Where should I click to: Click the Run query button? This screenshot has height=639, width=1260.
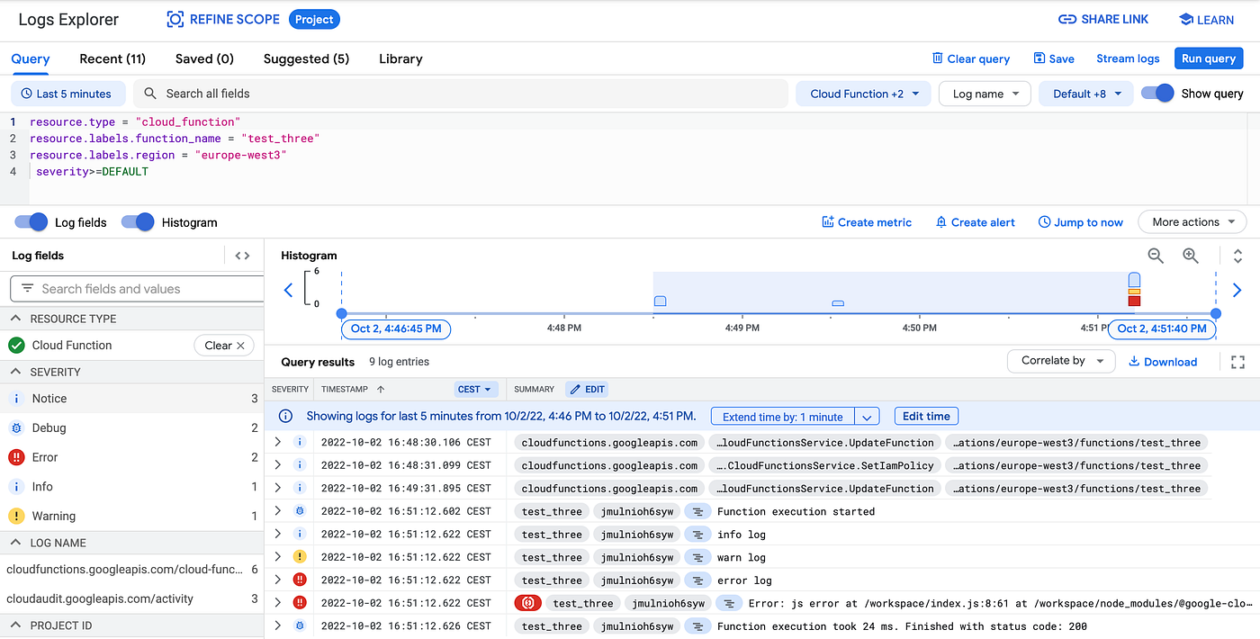(x=1208, y=58)
